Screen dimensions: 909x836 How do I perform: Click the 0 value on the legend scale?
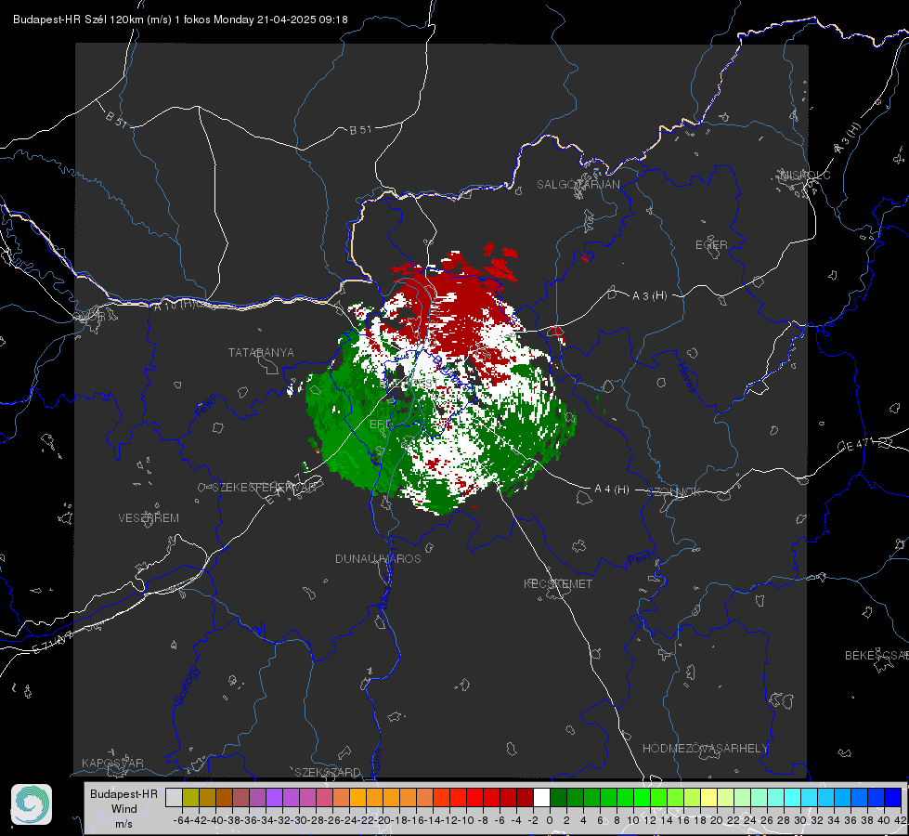coord(550,820)
